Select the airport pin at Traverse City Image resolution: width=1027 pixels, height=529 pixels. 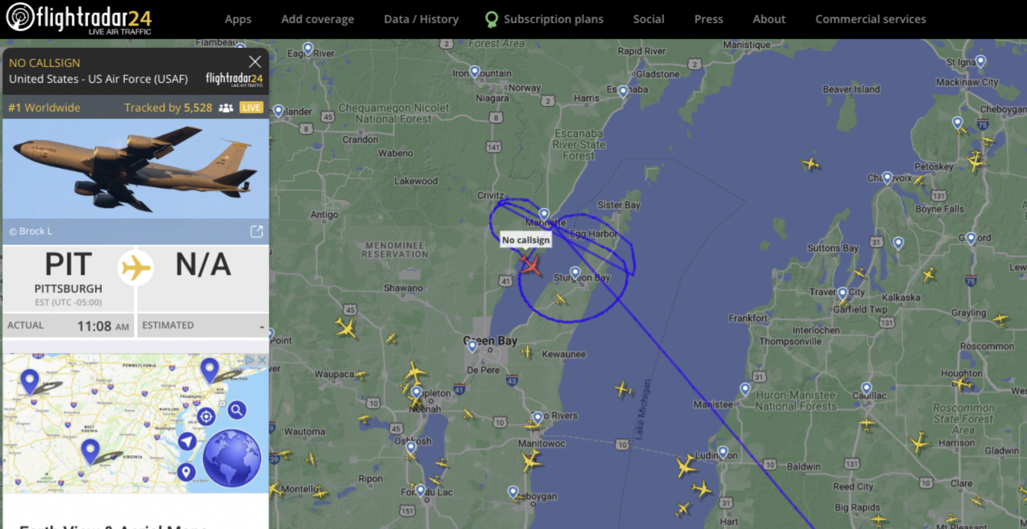pos(843,293)
